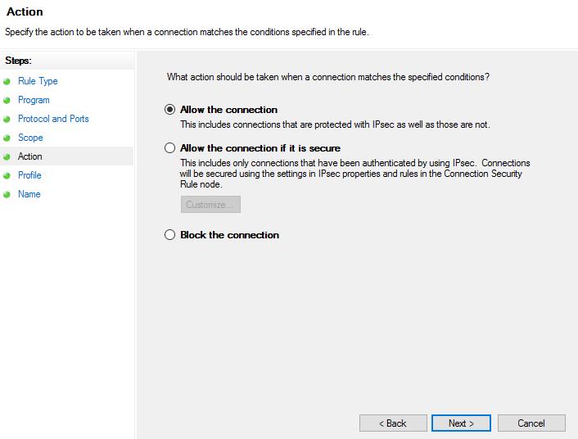Navigate to the Scope step
Screen dimensions: 578x439
(x=30, y=138)
